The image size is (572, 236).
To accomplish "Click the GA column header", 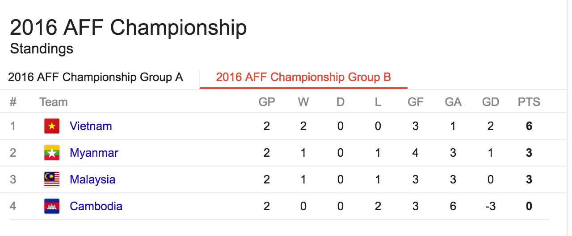I will [453, 102].
